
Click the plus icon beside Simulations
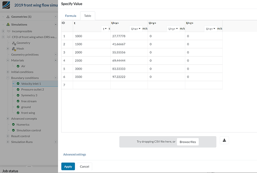(56, 25)
